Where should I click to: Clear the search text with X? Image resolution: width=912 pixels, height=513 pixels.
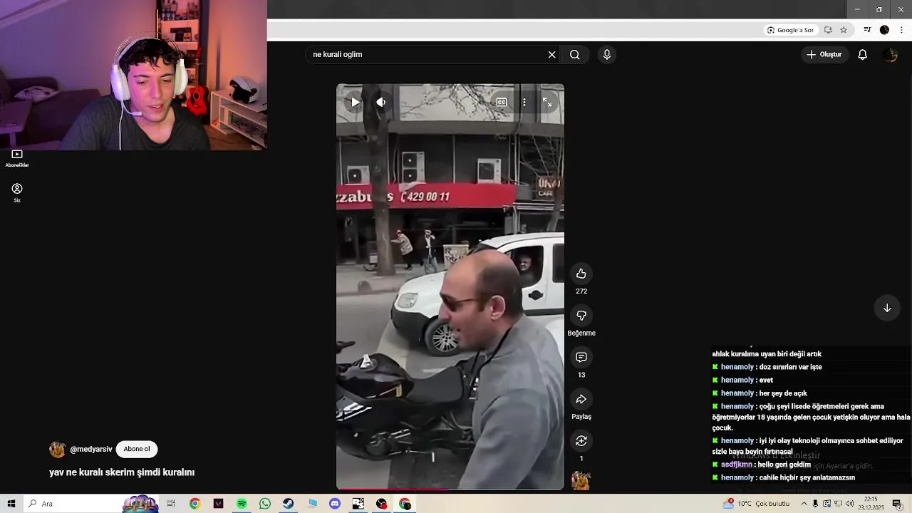point(551,55)
